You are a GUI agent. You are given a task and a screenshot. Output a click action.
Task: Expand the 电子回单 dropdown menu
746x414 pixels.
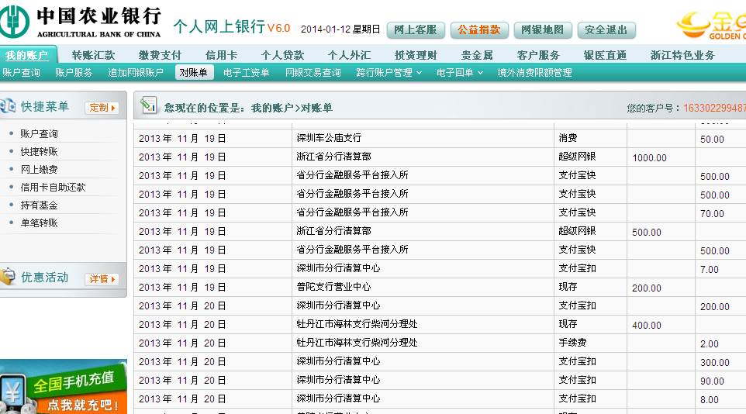coord(459,73)
